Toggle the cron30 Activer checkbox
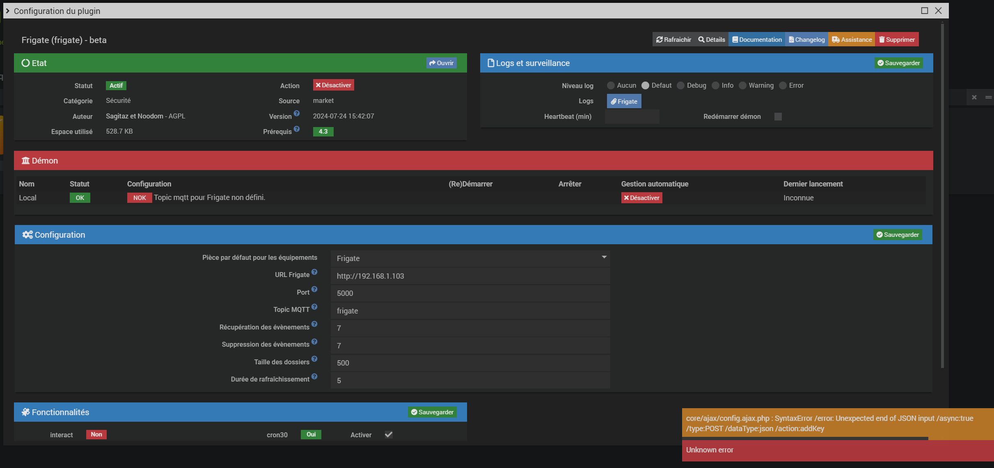994x468 pixels. click(388, 434)
